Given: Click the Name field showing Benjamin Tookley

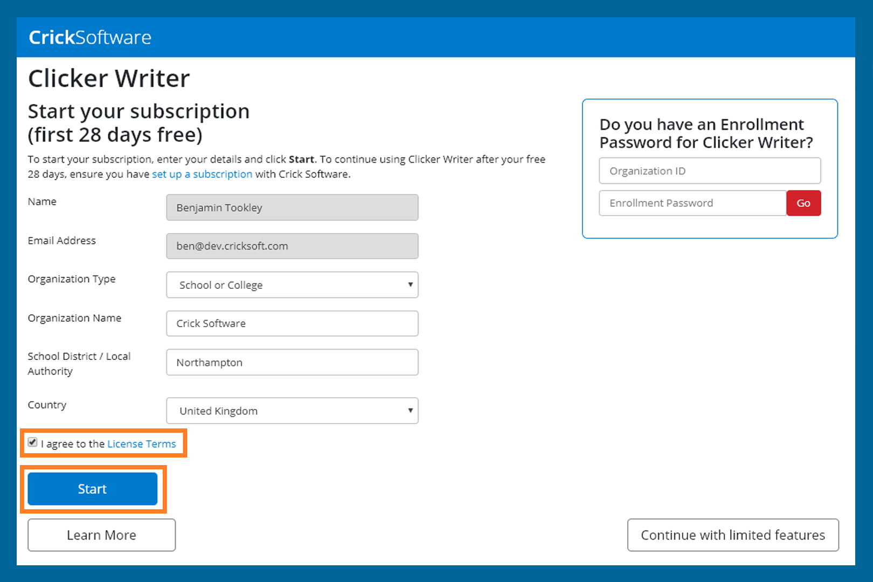Looking at the screenshot, I should tap(292, 207).
